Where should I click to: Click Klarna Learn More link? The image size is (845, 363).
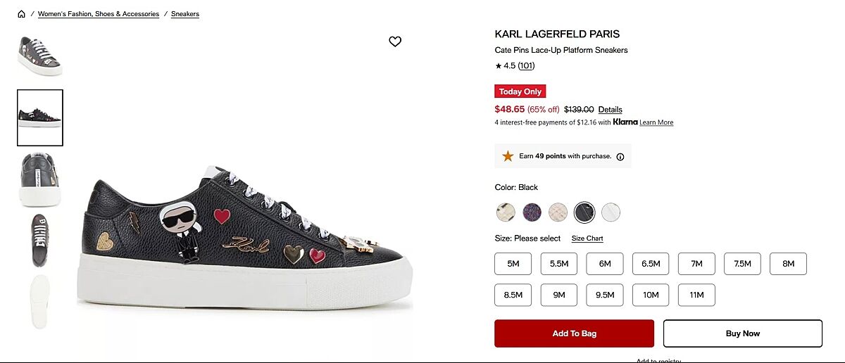click(656, 122)
